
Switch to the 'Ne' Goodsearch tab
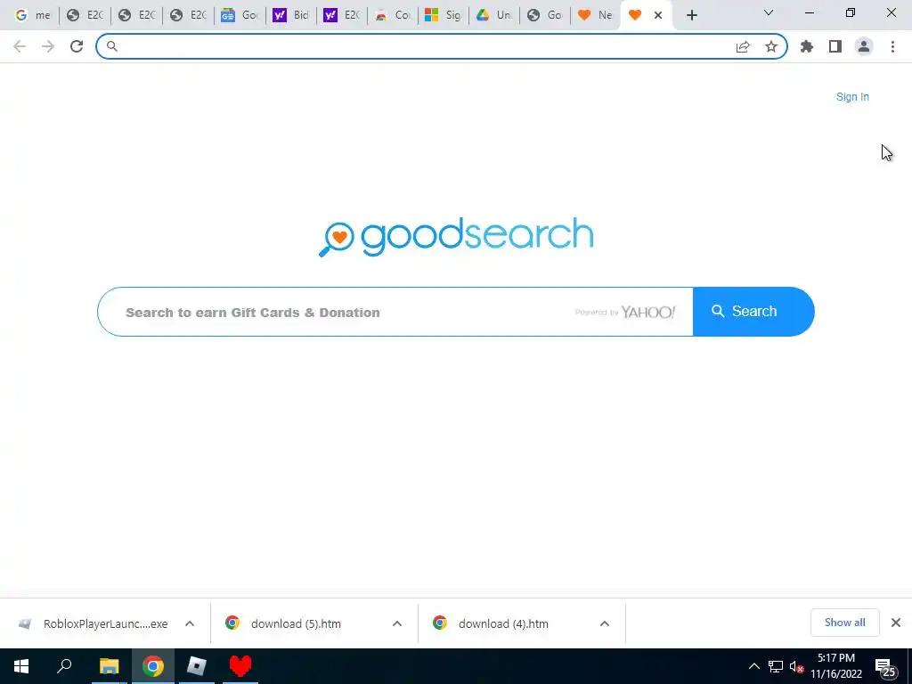point(595,15)
